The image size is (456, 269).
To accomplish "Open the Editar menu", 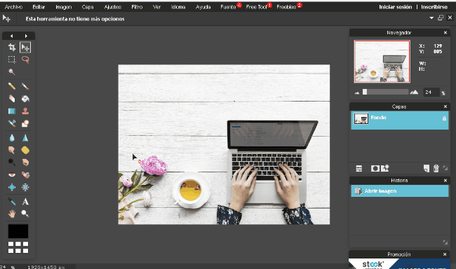I will click(39, 7).
